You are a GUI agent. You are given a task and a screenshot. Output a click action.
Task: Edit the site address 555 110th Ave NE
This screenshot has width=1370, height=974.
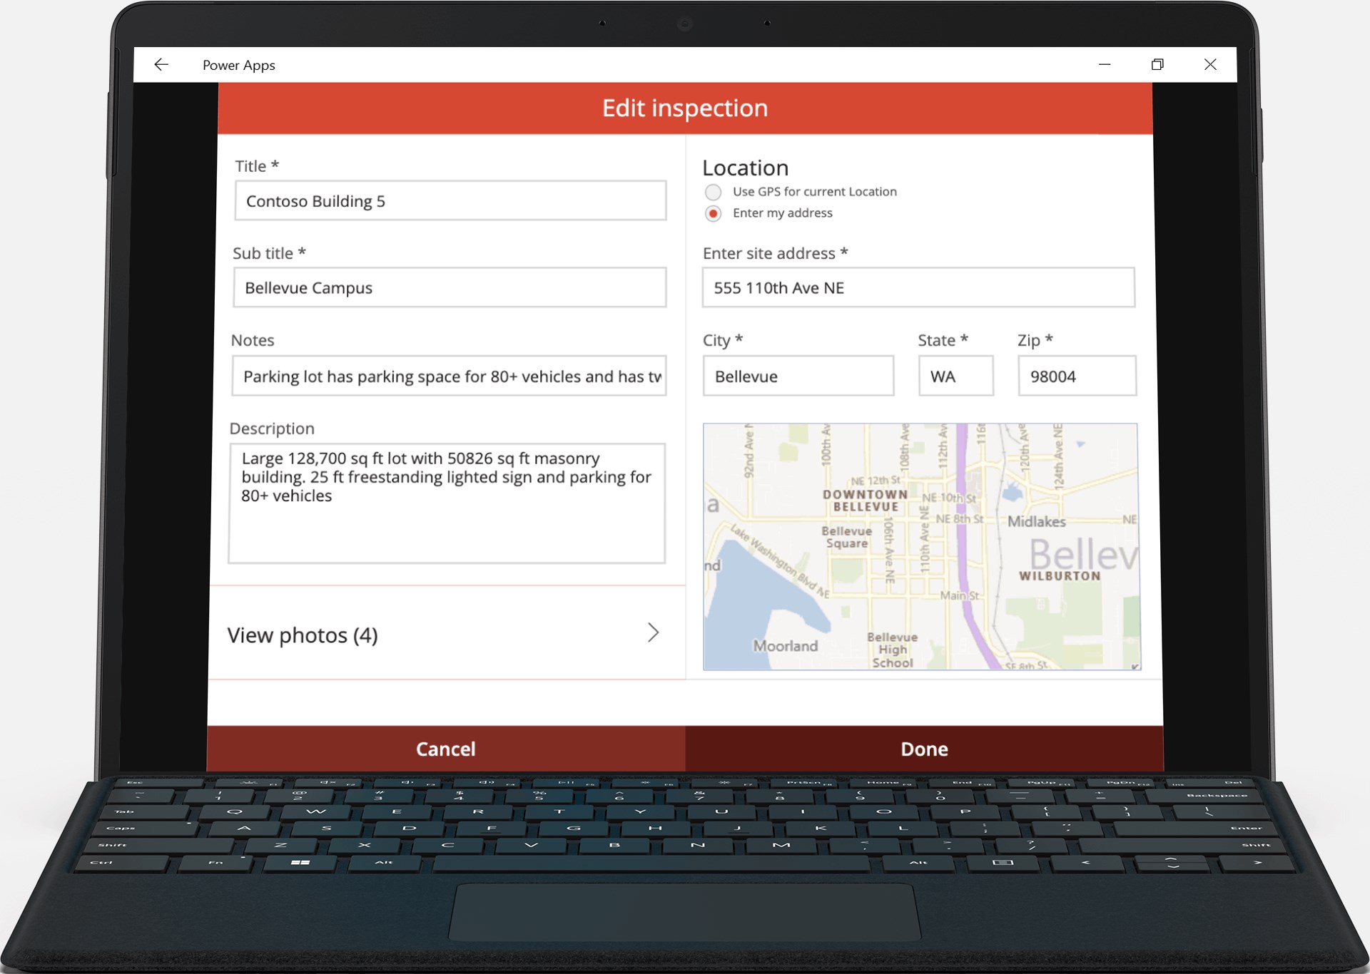tap(918, 287)
